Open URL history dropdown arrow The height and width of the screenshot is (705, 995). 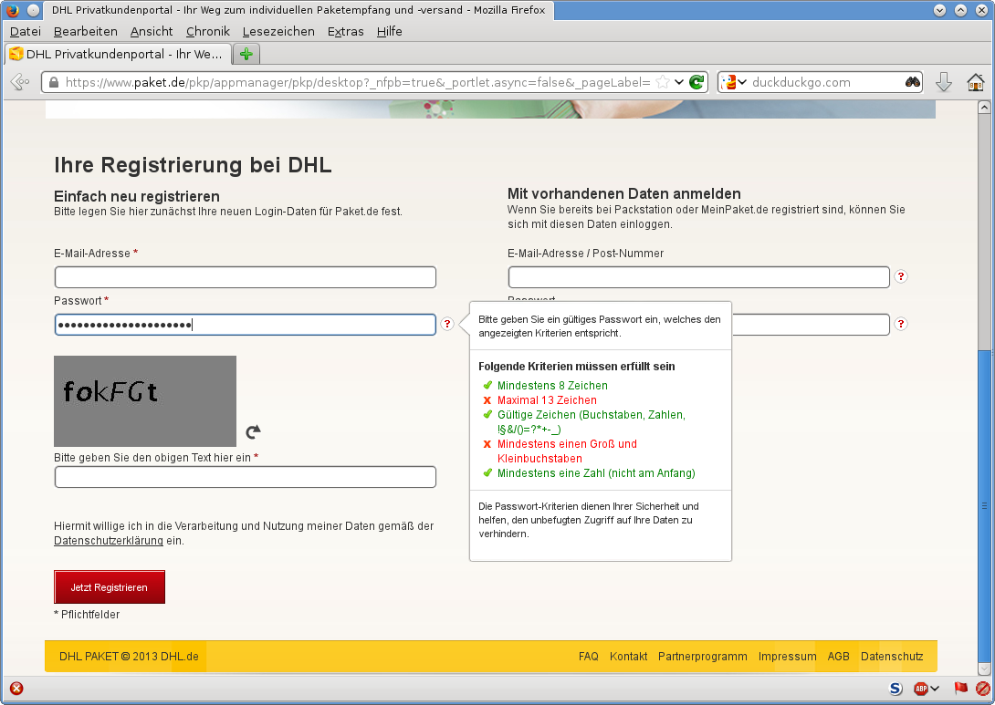pos(679,82)
